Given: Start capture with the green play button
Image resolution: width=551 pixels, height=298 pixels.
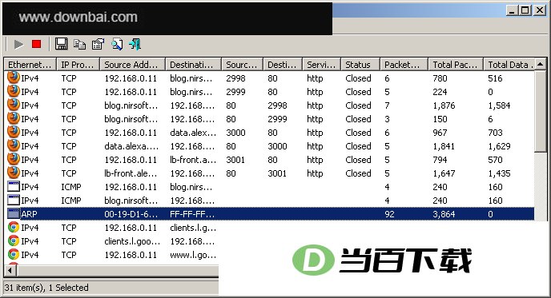Looking at the screenshot, I should point(18,45).
